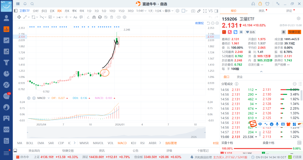
Task: Show more indicators after IC chevron
Action: (x=75, y=143)
